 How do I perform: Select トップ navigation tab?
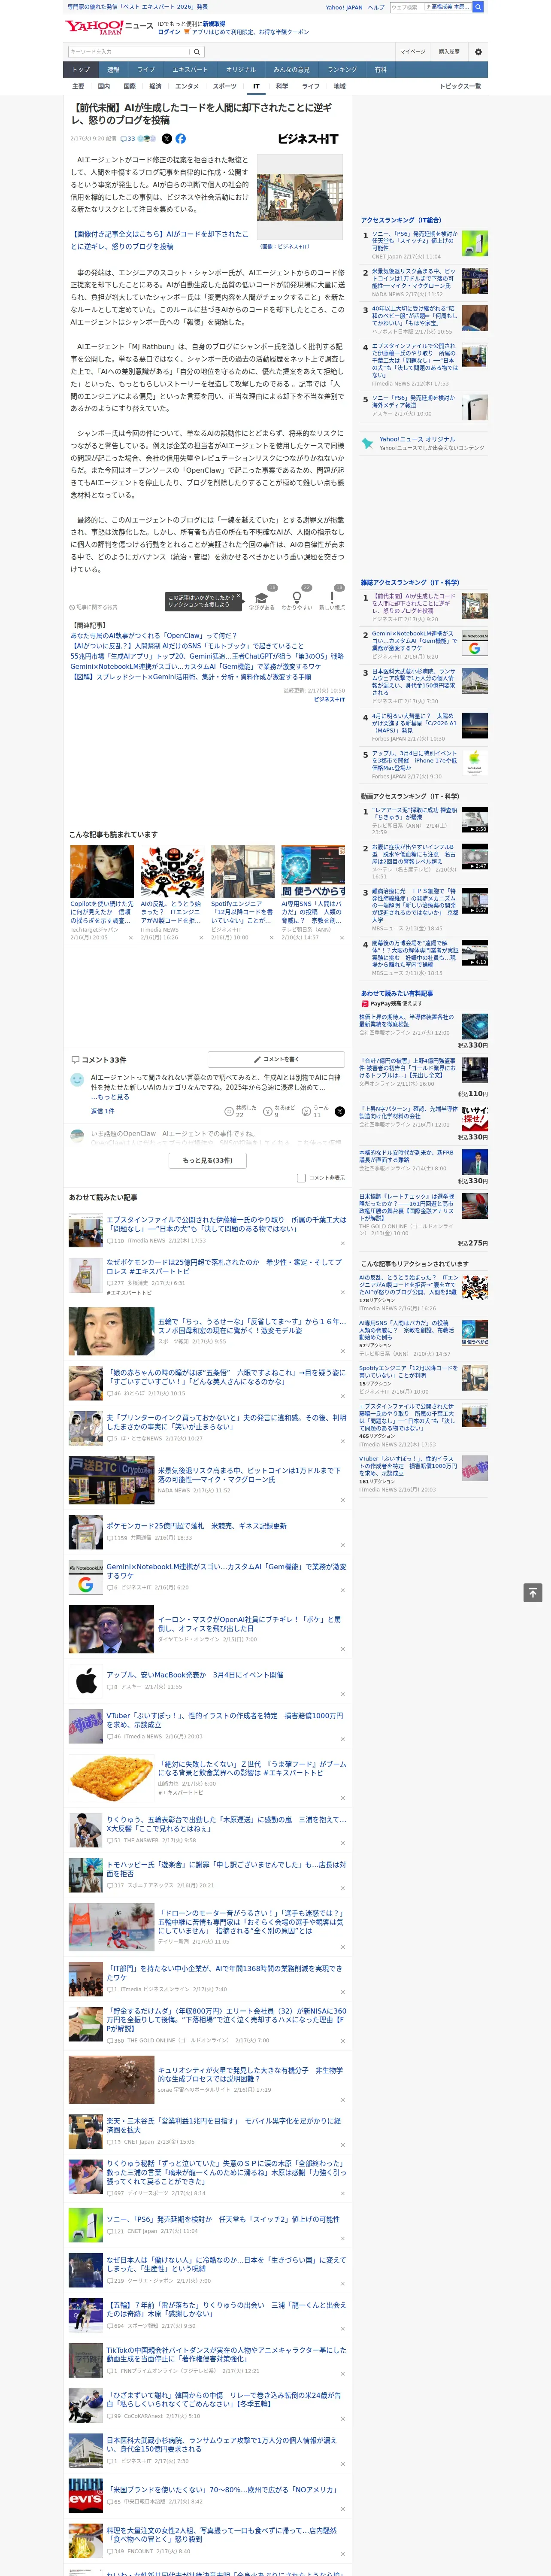tap(81, 70)
